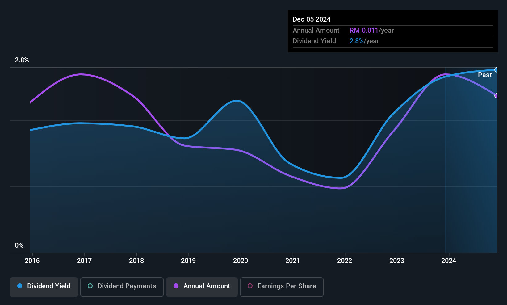Screen dimensions: 507x305
Task: Click the 2020 x-axis label
Action: click(x=241, y=261)
